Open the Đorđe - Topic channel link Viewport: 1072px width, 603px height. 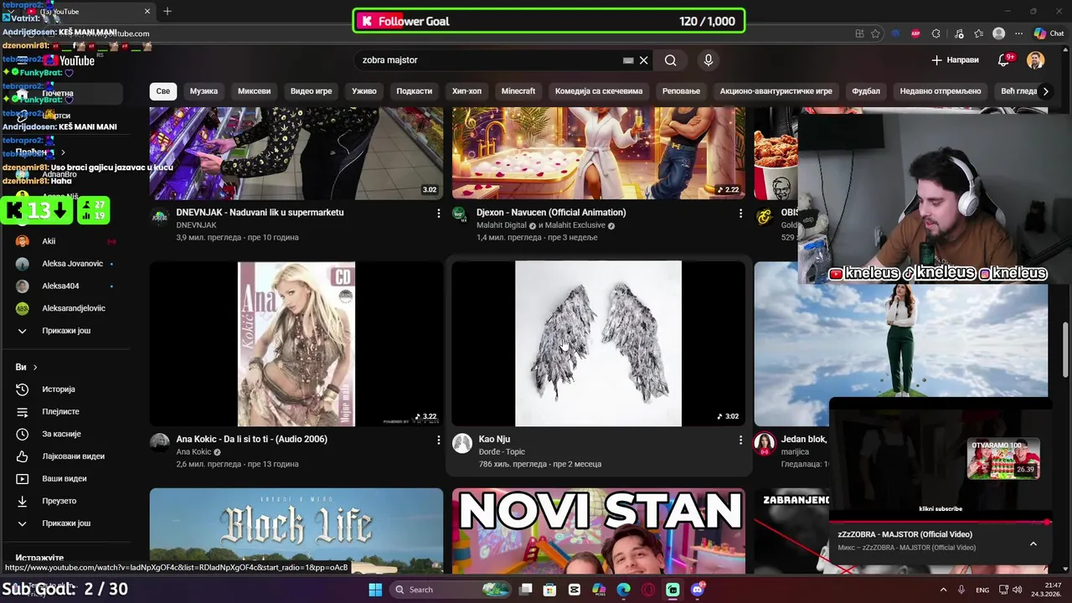pyautogui.click(x=502, y=451)
